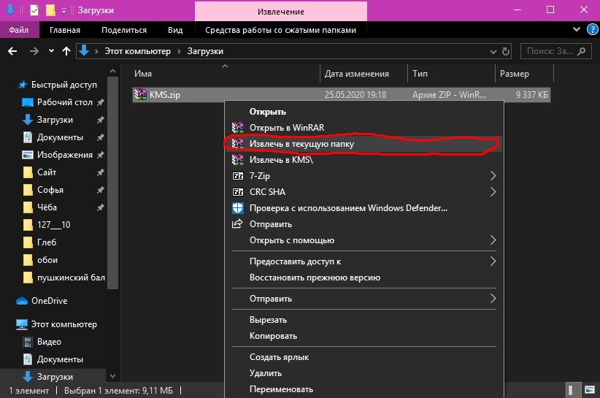Open quick access toolbar customize dropdown
This screenshot has height=398, width=600.
pyautogui.click(x=64, y=11)
